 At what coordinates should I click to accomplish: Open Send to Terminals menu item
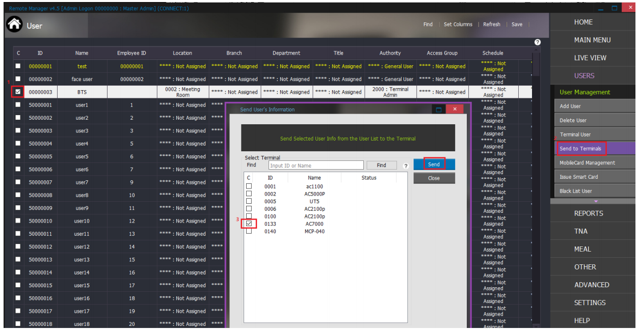point(580,149)
